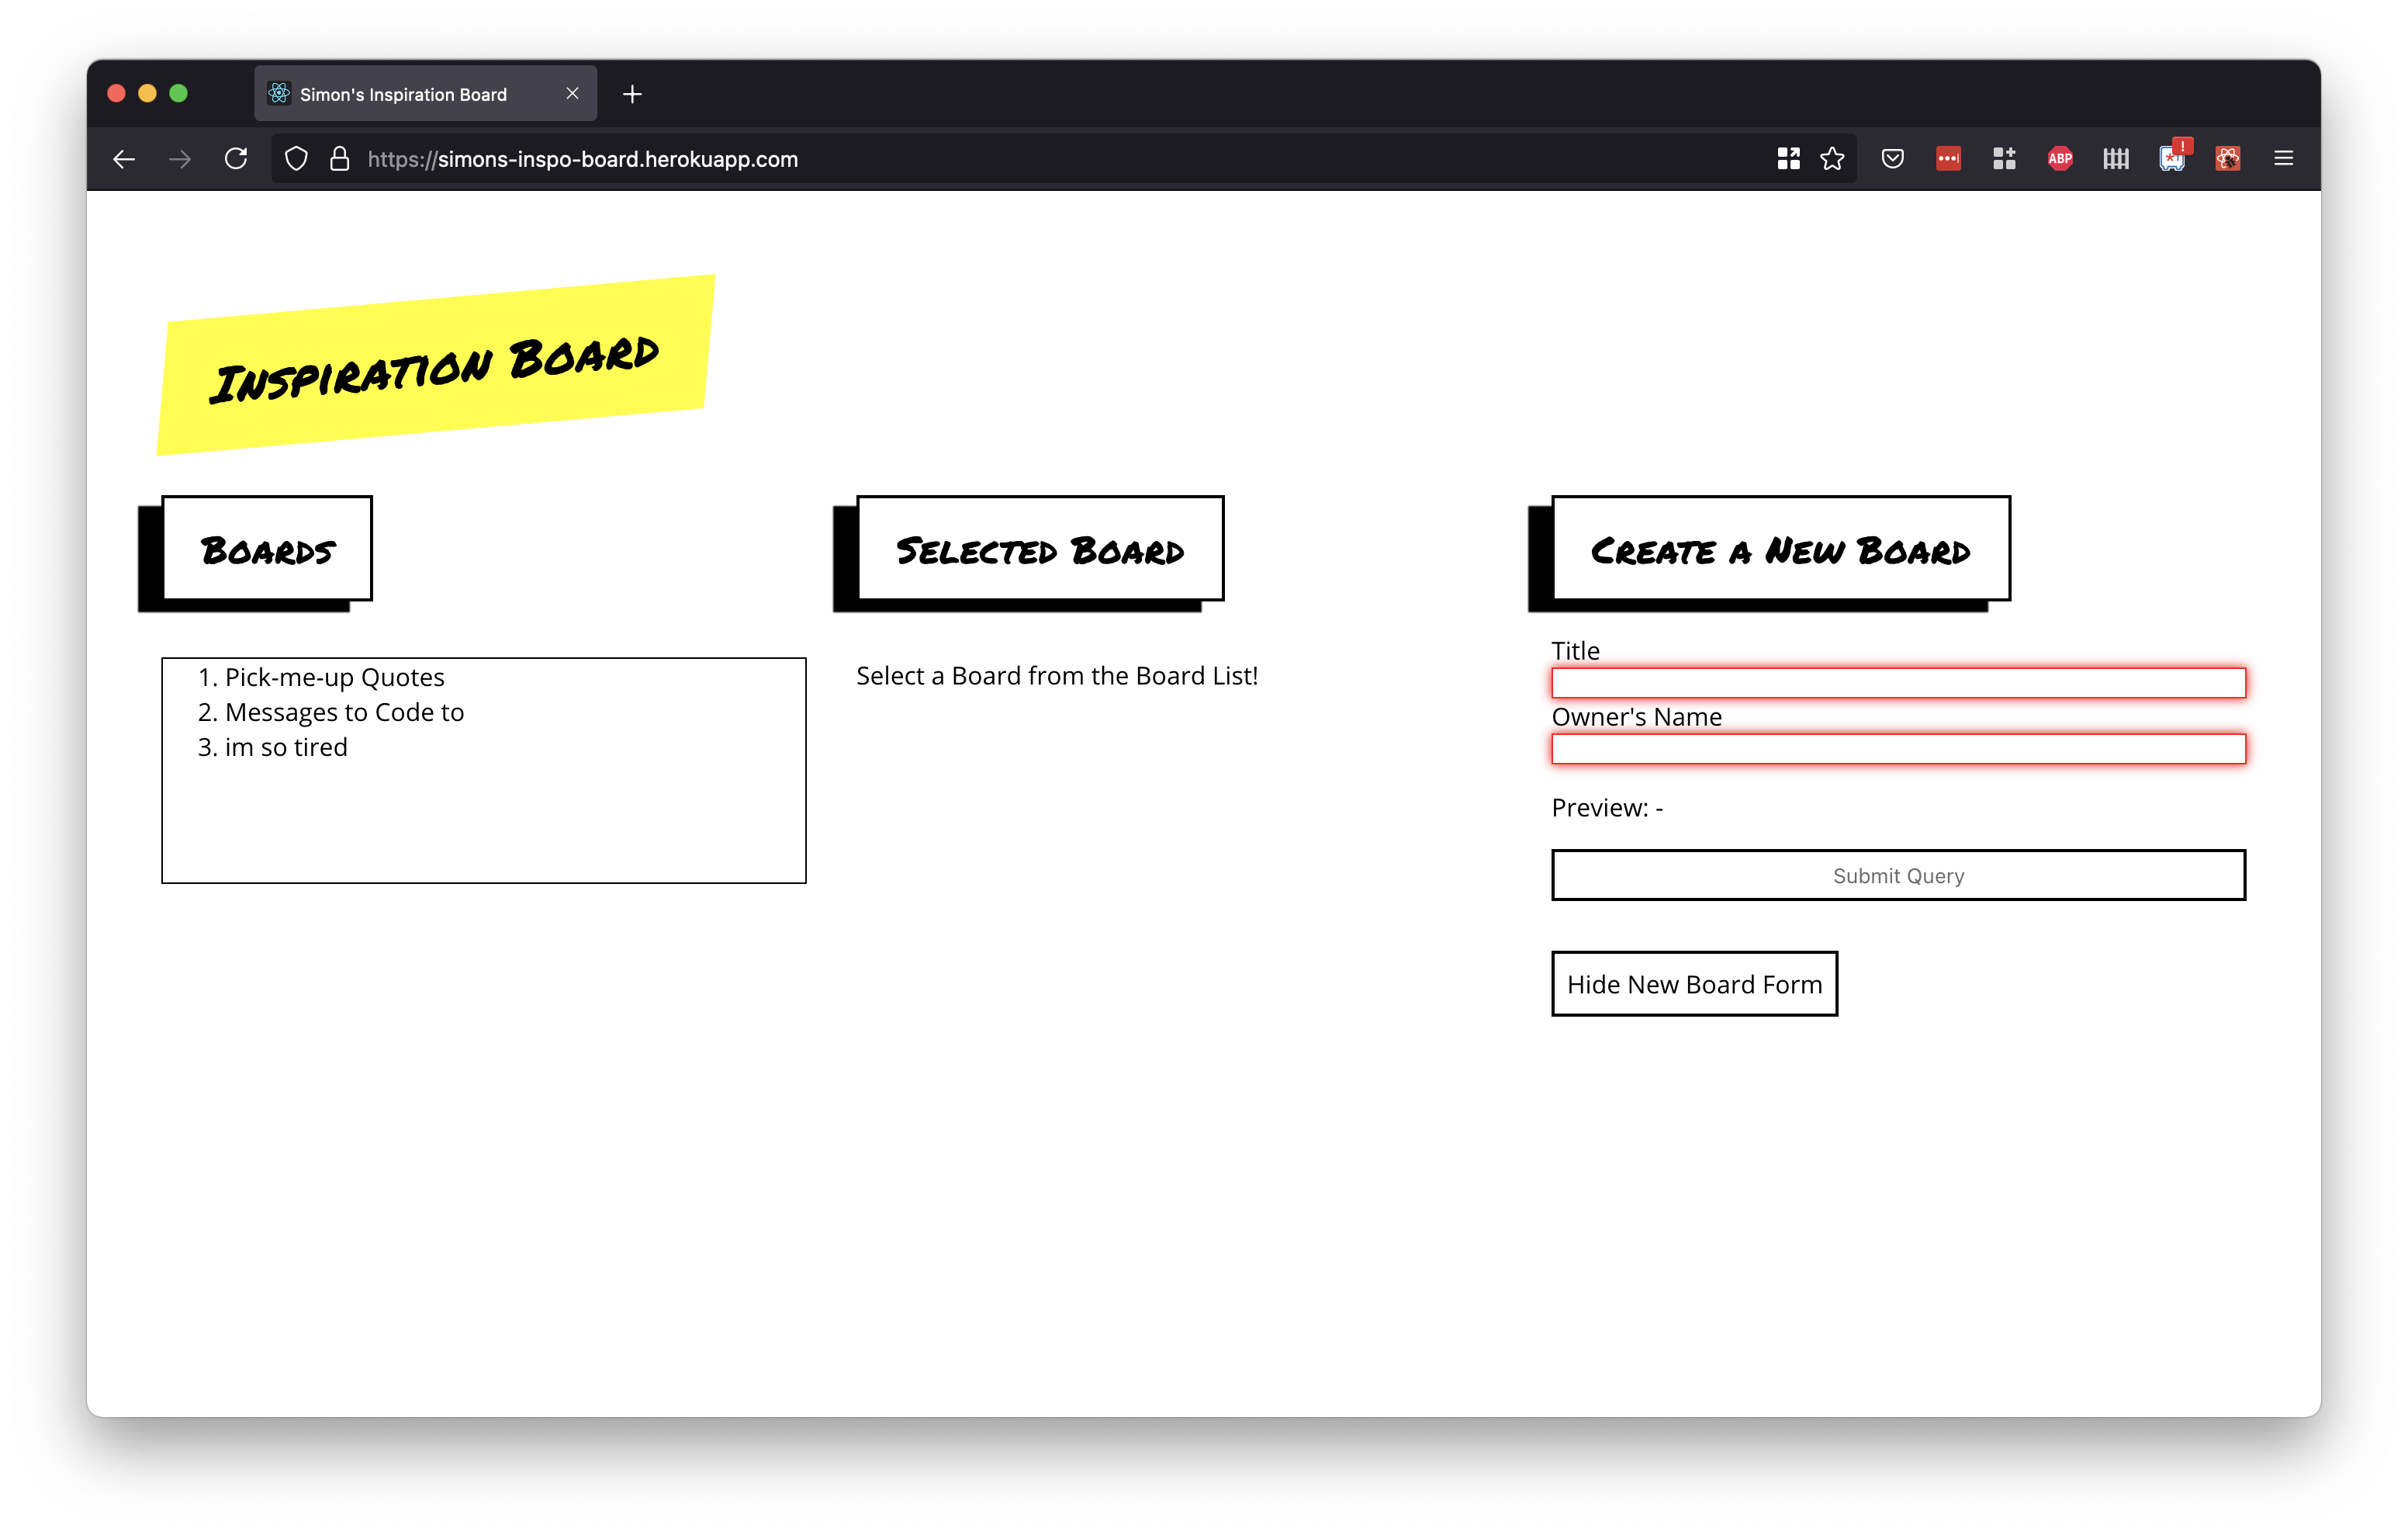Screen dimensions: 2408x1532
Task: Select the Pick-me-up Quotes board
Action: (x=334, y=678)
